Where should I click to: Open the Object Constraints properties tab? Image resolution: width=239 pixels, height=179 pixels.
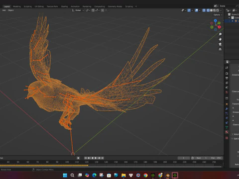pyautogui.click(x=227, y=123)
